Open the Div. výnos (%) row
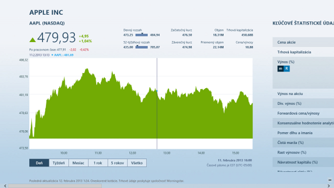The image size is (334, 188). click(303, 103)
